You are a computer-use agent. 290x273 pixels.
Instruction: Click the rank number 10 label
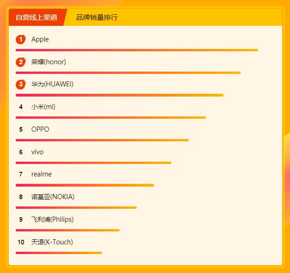pos(21,242)
